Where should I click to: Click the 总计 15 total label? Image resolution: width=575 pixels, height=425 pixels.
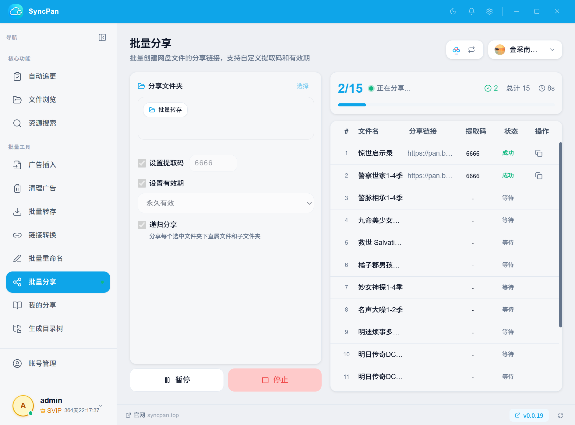(518, 88)
